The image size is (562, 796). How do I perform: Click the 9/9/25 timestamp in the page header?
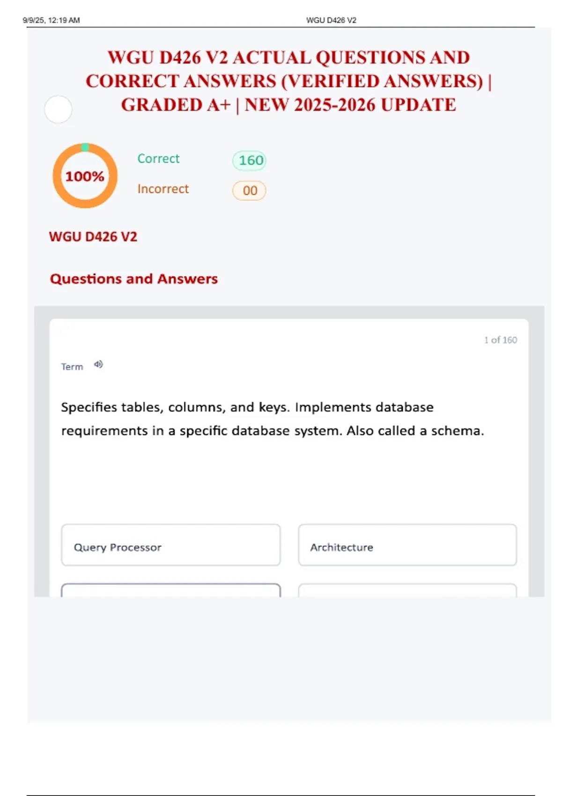click(x=51, y=20)
